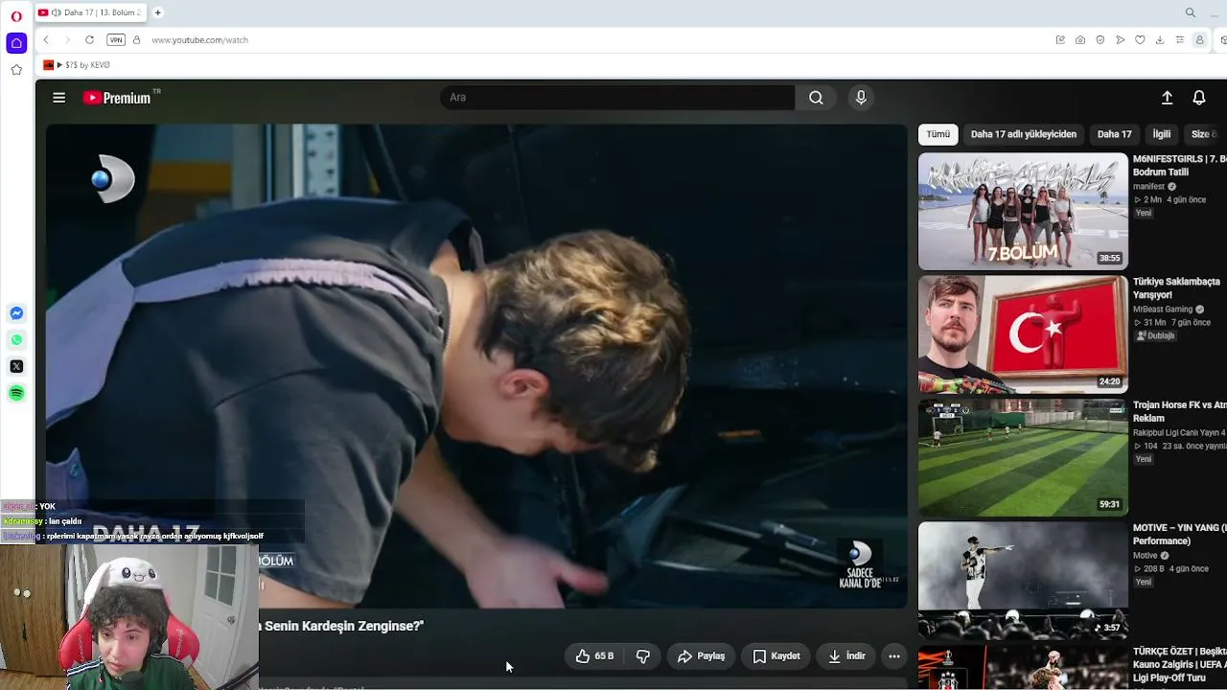Viewport: 1227px width, 690px height.
Task: Click inside the main video player
Action: coord(476,366)
